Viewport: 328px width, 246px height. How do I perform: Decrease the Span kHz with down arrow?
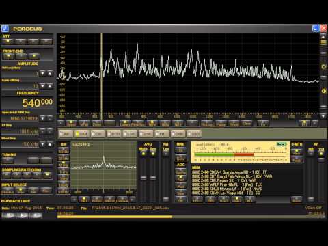(x=42, y=118)
